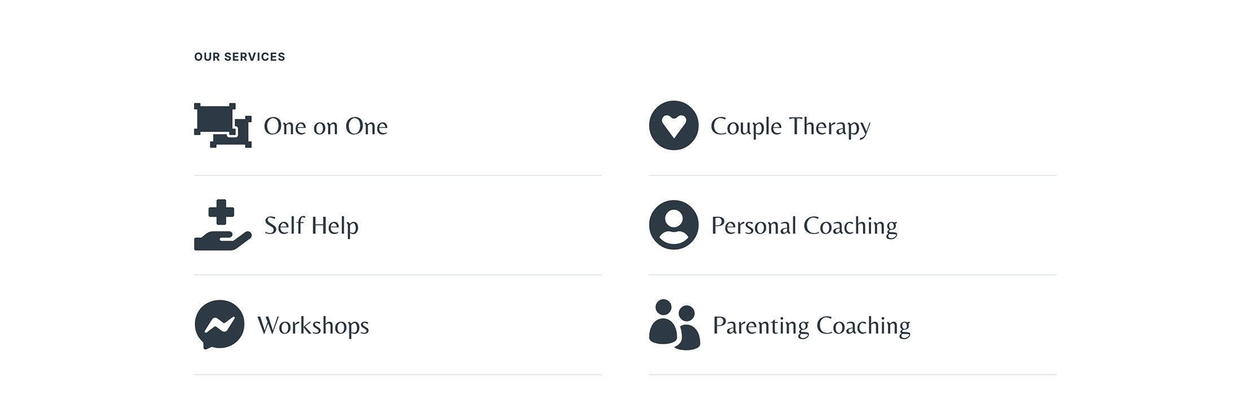Click the divider line under Workshops
Image resolution: width=1242 pixels, height=417 pixels.
[397, 375]
